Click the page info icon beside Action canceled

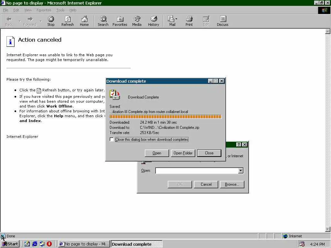[x=11, y=41]
